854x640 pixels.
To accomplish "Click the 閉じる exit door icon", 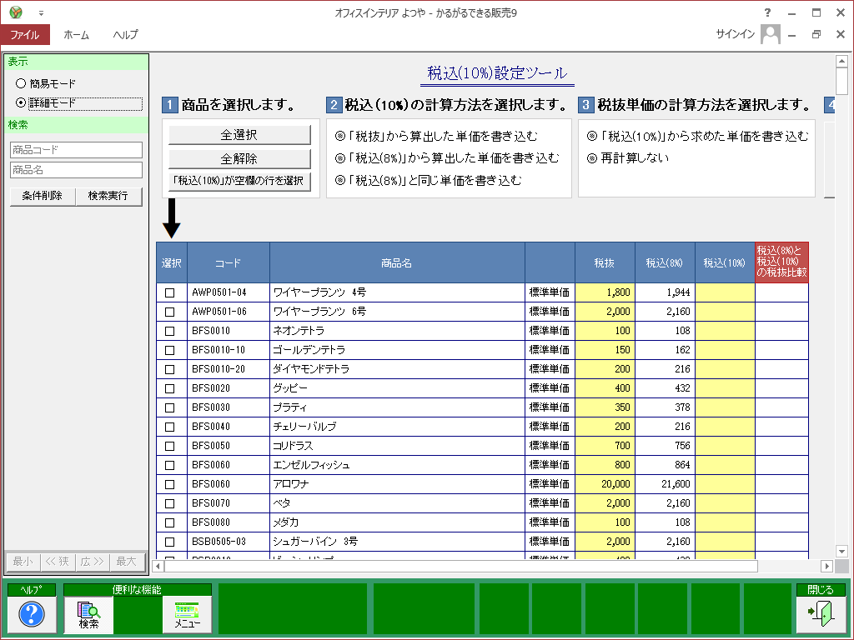I will [821, 614].
